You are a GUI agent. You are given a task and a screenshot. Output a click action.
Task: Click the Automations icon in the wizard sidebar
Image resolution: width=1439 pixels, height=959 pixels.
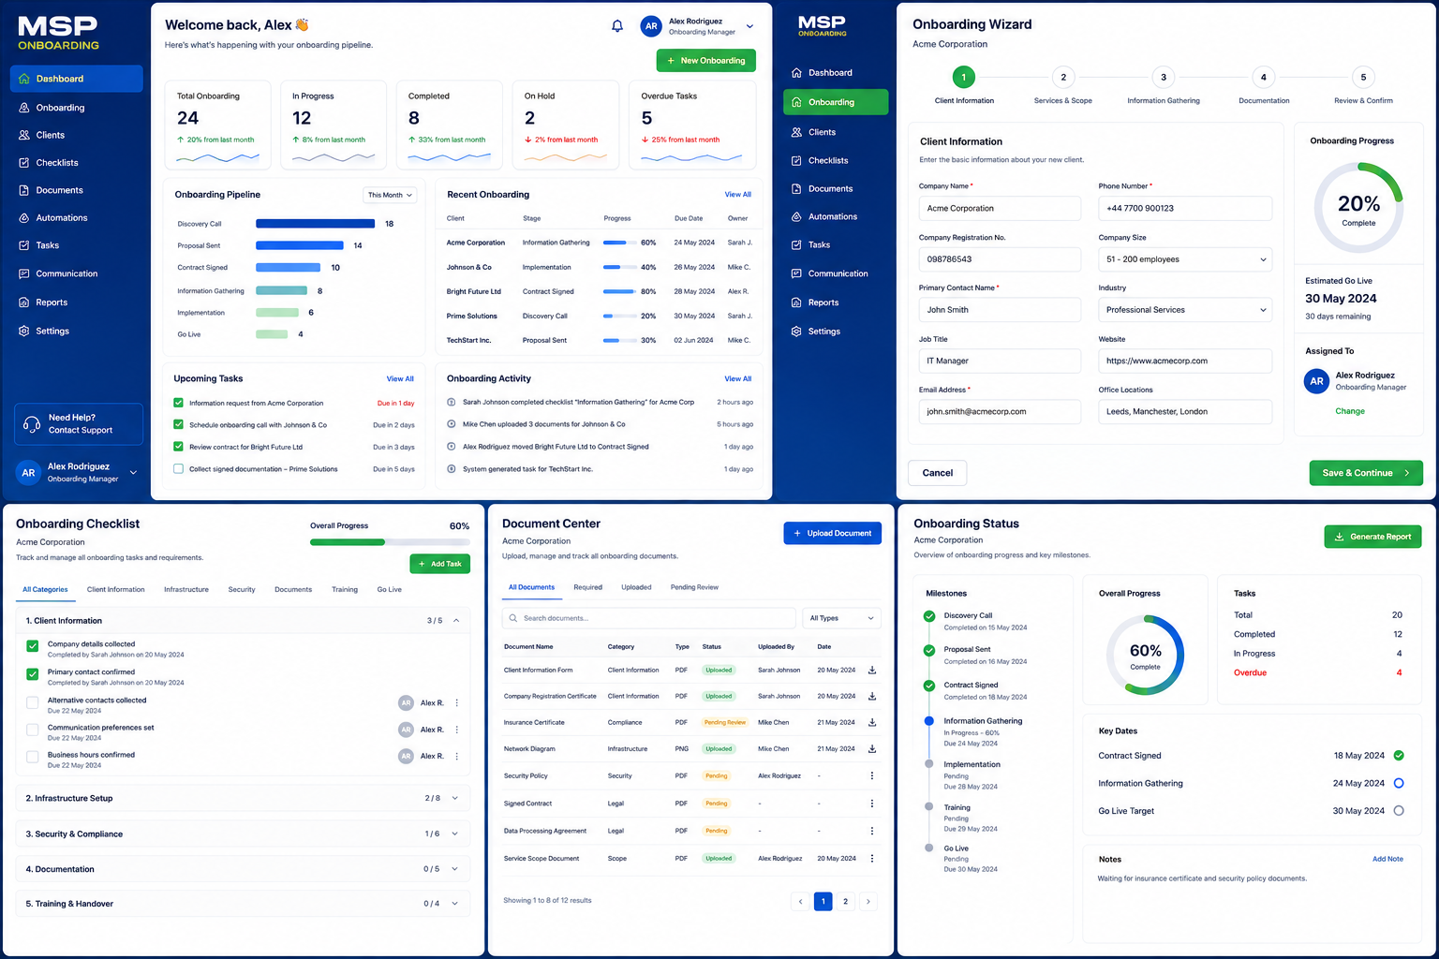coord(796,216)
